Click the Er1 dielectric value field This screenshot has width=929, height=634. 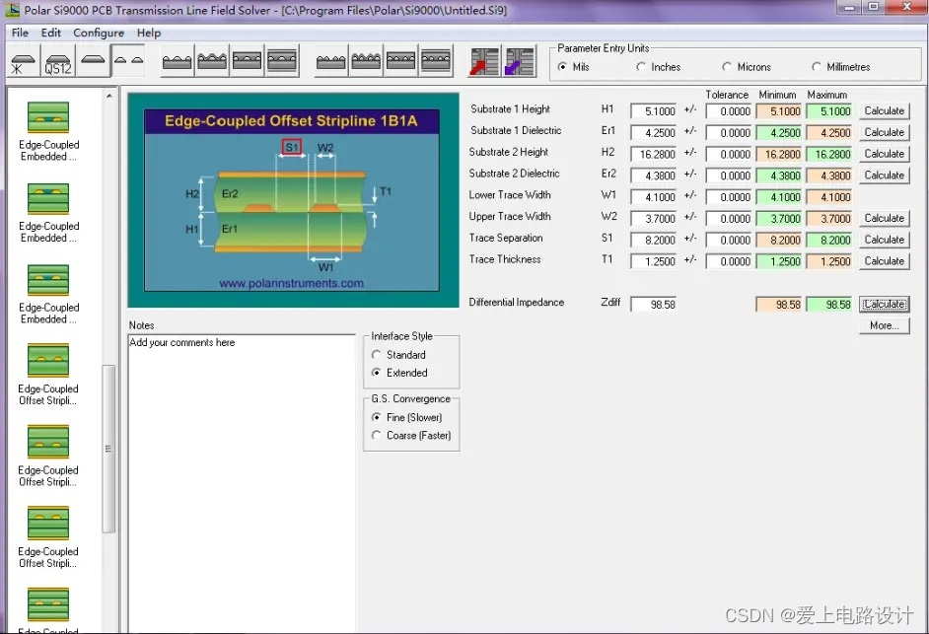tap(654, 132)
